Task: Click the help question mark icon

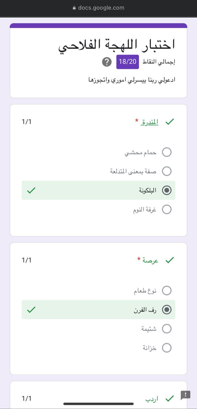Action: tap(107, 62)
